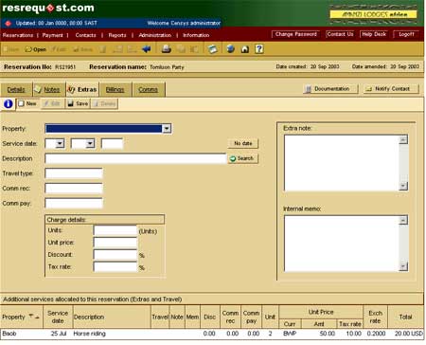Click the BWP currency cell
This screenshot has height=345, width=426.
[x=290, y=334]
